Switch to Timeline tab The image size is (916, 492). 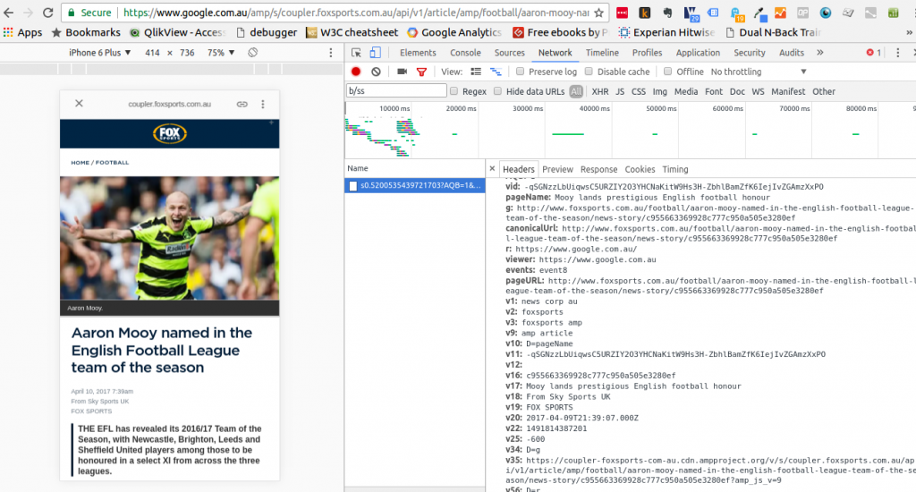[602, 53]
